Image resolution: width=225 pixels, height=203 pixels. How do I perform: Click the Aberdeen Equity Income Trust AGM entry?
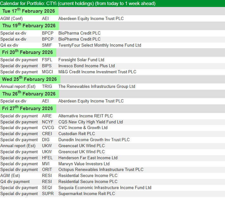(91, 19)
